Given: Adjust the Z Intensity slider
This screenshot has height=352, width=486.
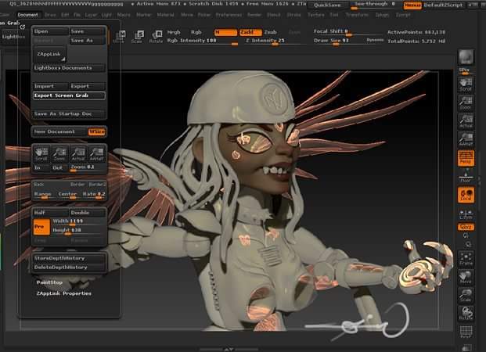Looking at the screenshot, I should 275,41.
